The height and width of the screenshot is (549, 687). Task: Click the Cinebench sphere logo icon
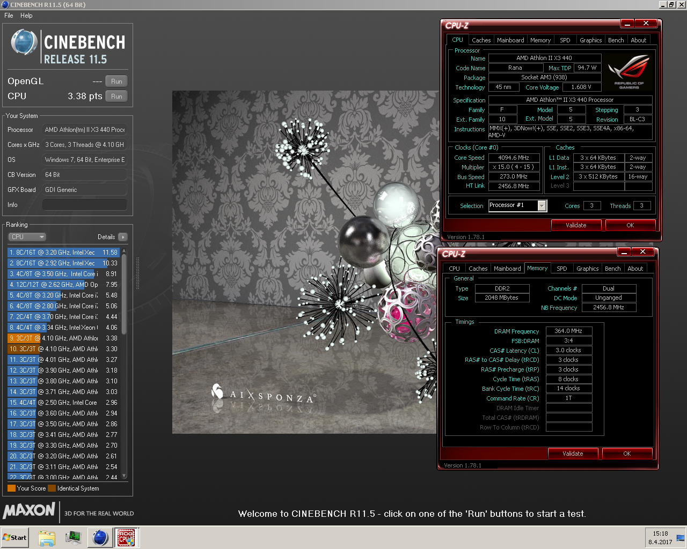click(x=24, y=42)
